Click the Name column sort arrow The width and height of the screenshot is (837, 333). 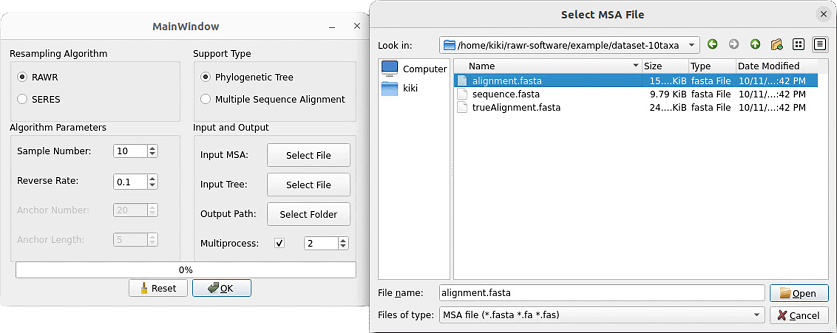(x=635, y=65)
